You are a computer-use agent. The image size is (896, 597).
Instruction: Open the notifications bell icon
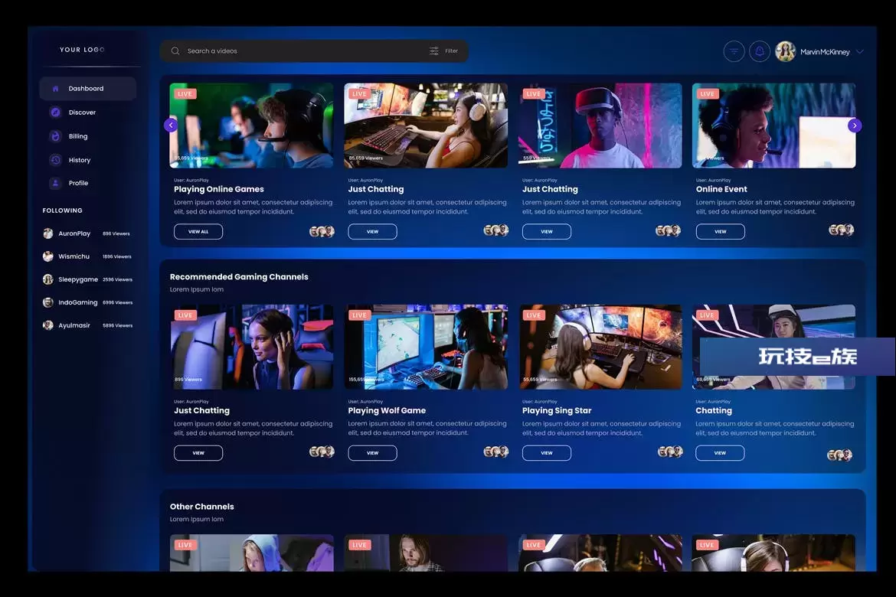click(x=760, y=51)
